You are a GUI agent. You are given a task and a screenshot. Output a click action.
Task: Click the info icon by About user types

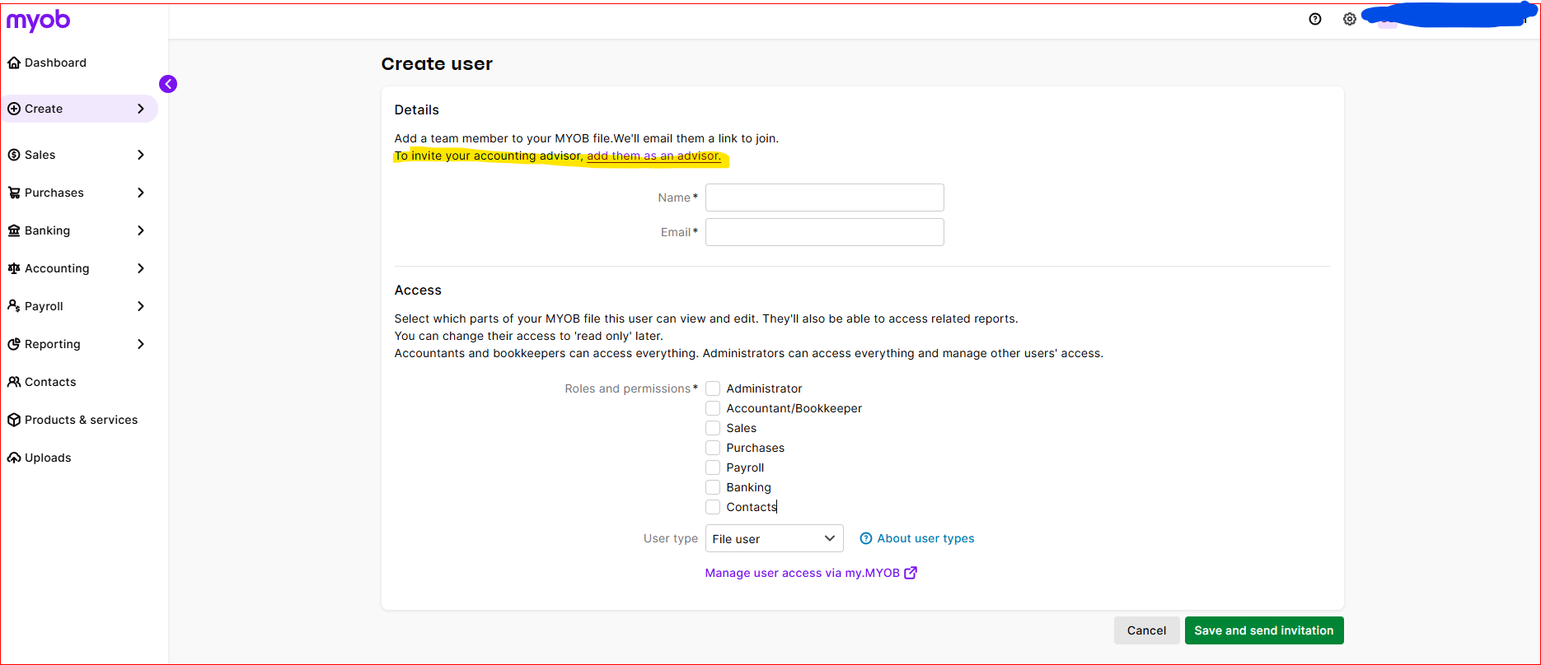pyautogui.click(x=866, y=538)
